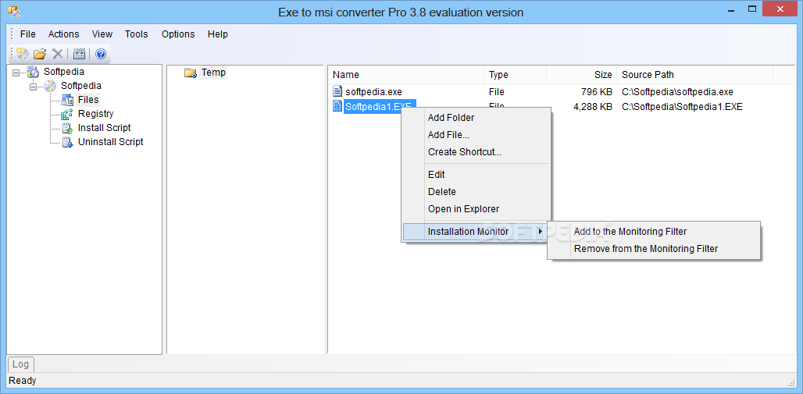The height and width of the screenshot is (394, 803).
Task: Switch to the Log tab
Action: coord(20,364)
